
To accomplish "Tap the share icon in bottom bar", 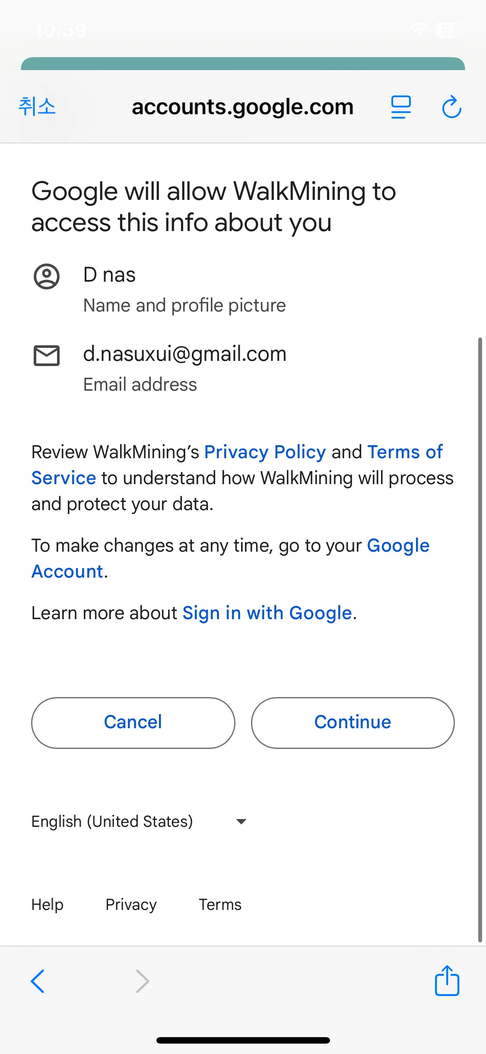I will click(x=447, y=980).
